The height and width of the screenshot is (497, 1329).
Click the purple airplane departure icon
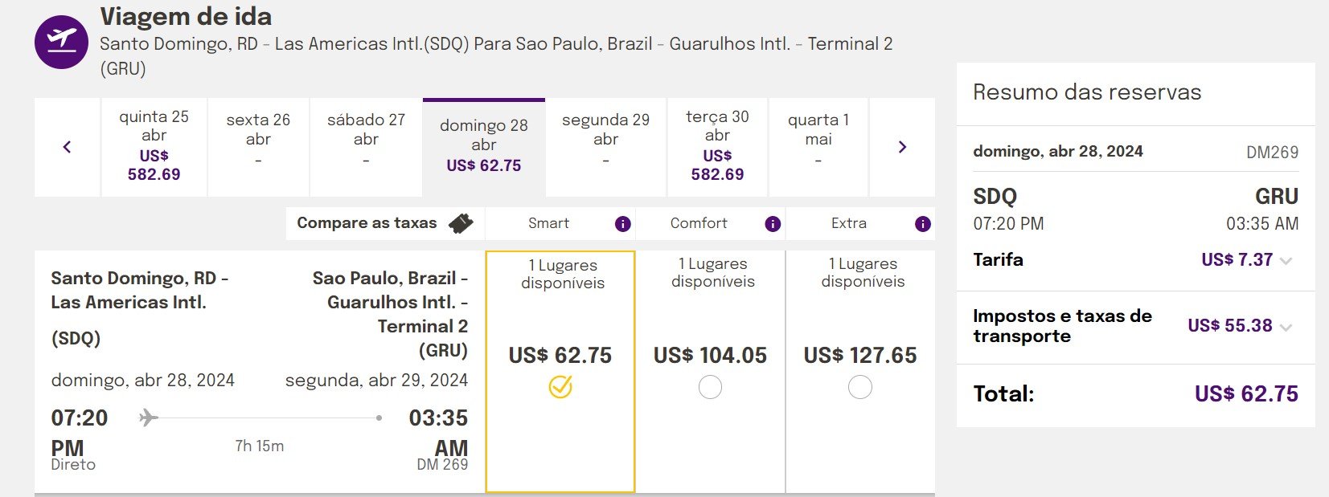tap(62, 42)
